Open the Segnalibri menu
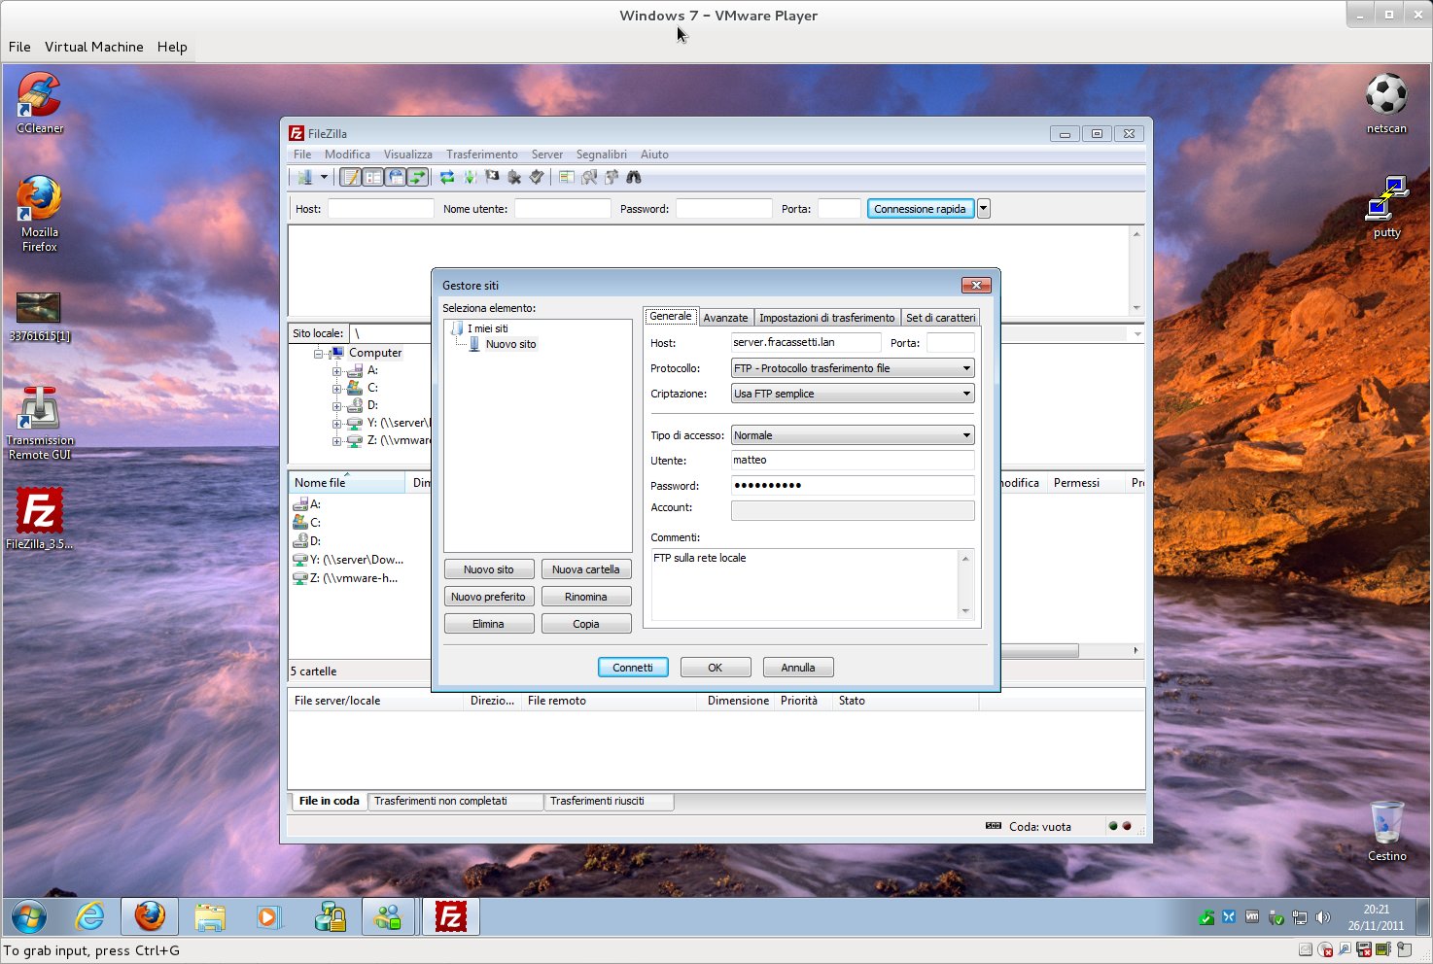1433x964 pixels. (x=601, y=155)
